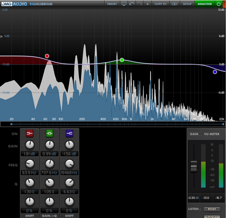Click the DMG Audio logo

point(14,4)
